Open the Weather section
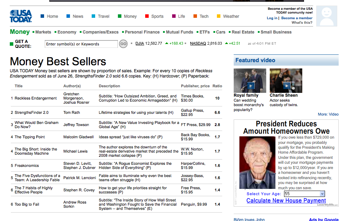Image resolution: width=346 pixels, height=221 pixels. pos(231,16)
